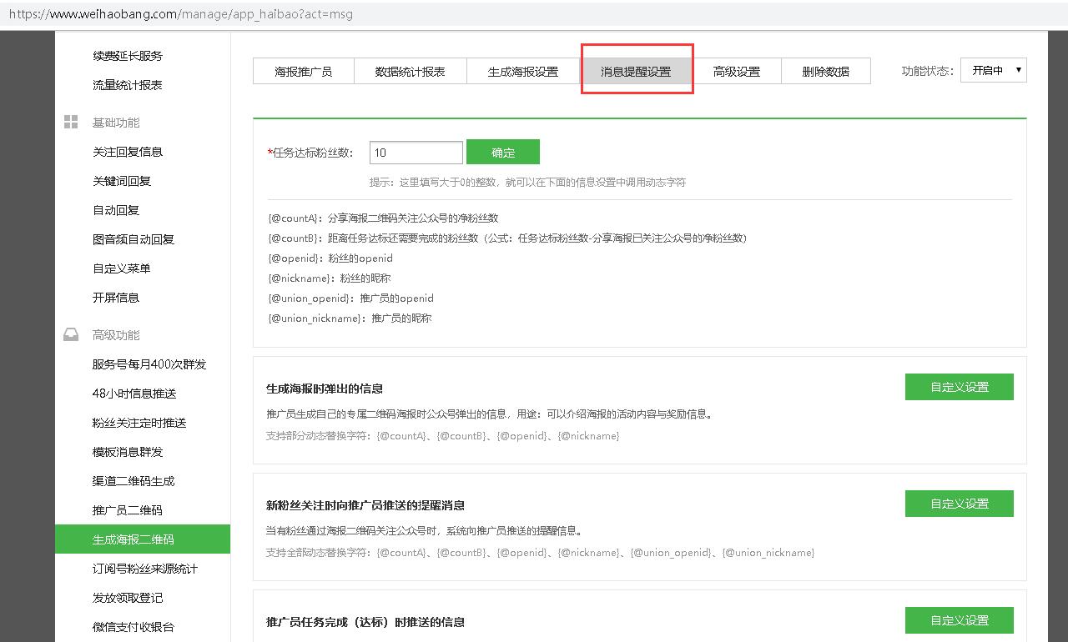Click the {@union_nickname}：推广员的昵称 line

tap(350, 318)
